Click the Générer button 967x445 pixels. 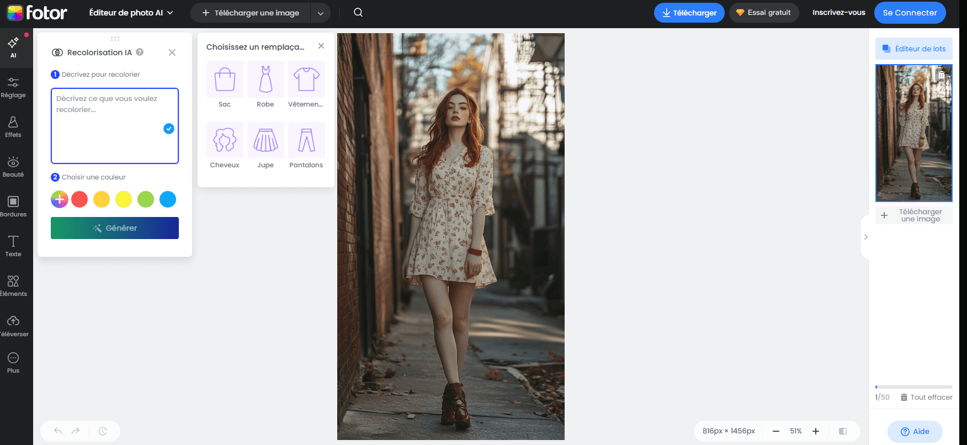point(115,228)
